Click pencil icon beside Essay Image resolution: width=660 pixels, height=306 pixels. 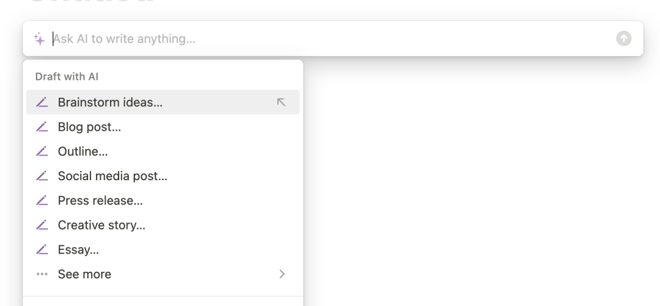42,249
